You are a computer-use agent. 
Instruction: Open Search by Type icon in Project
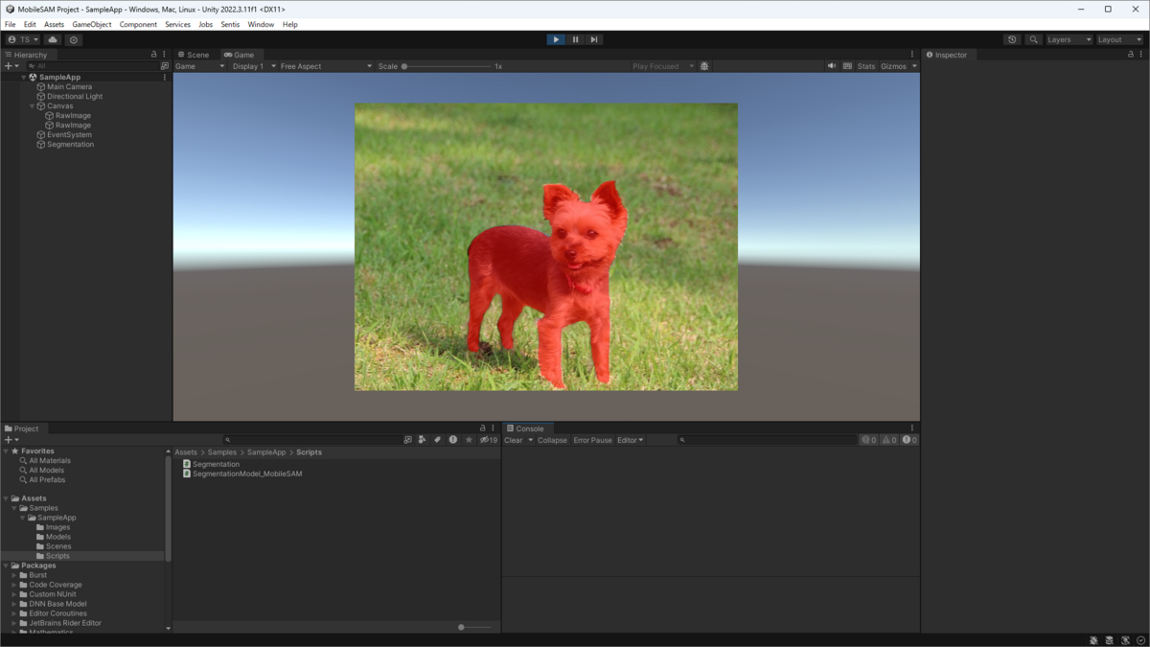(422, 440)
